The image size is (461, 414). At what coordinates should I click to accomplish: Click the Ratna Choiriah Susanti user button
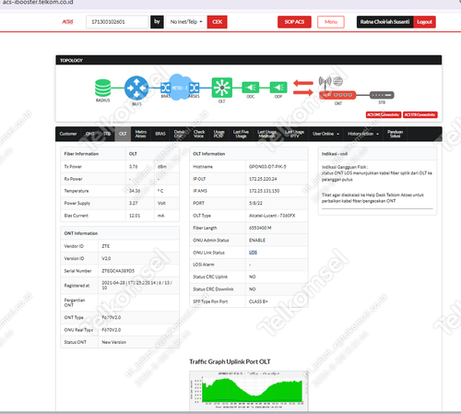385,22
